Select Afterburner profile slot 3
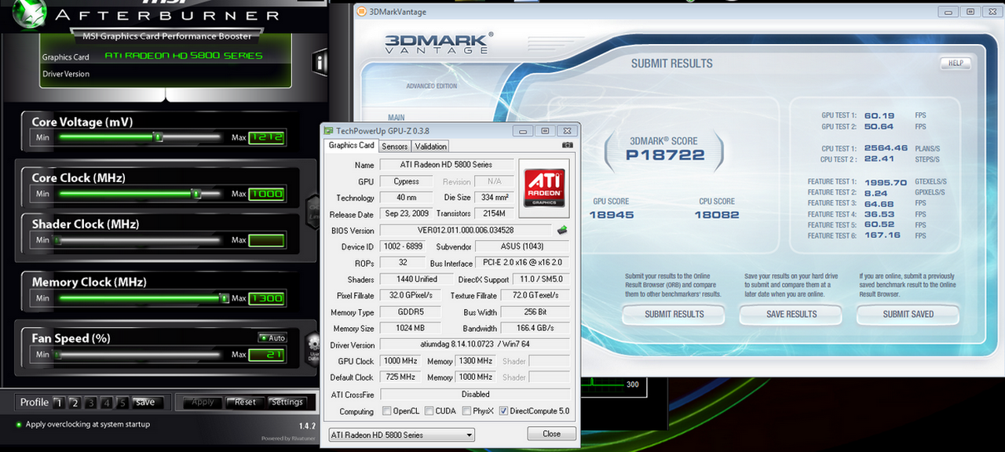This screenshot has width=1005, height=452. (90, 403)
